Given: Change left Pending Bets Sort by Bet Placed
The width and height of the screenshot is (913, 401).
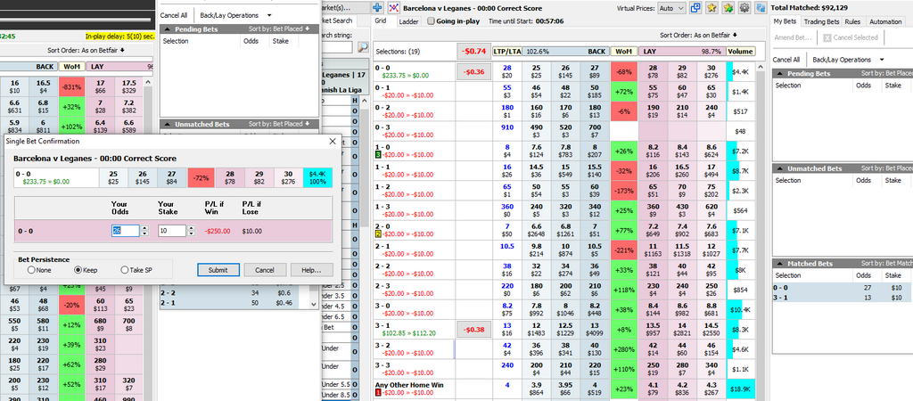Looking at the screenshot, I should point(279,29).
